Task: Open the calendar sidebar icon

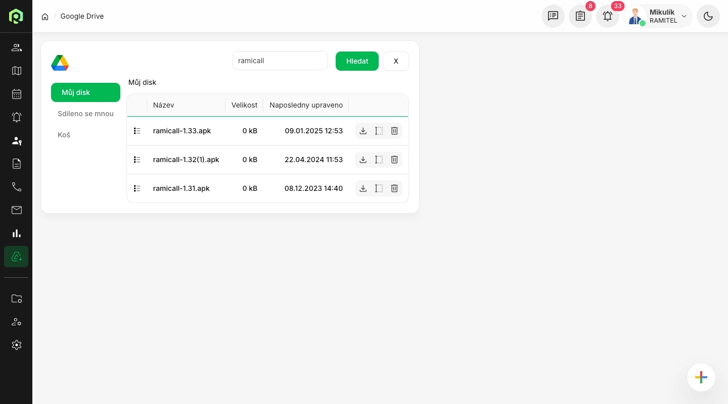Action: (x=17, y=94)
